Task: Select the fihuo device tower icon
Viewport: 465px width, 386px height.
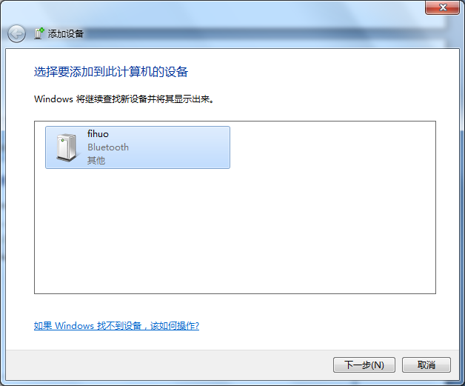Action: tap(68, 147)
